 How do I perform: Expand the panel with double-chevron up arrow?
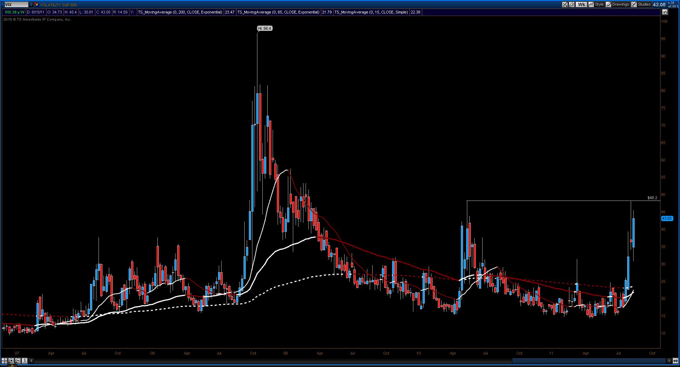(x=12, y=365)
